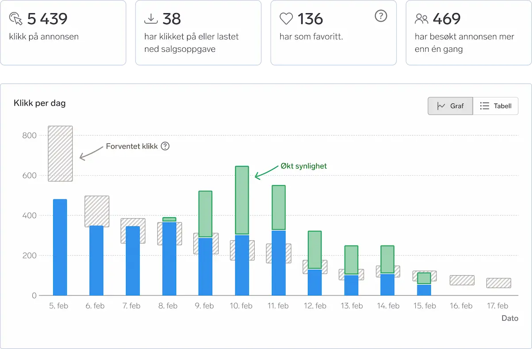
Task: Click hatched expected bar for 17. feb
Action: coord(498,283)
